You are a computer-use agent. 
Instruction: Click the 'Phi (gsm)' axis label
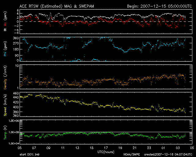tap(5, 49)
